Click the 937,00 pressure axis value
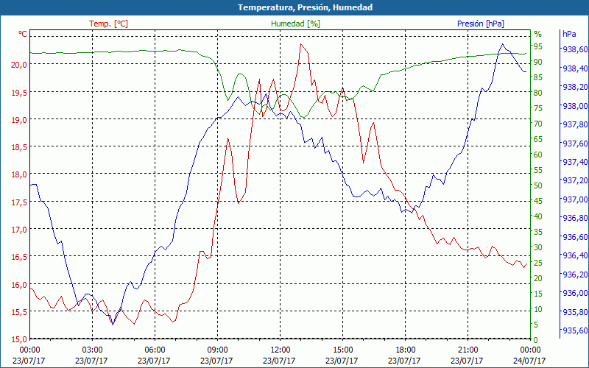 [575, 199]
